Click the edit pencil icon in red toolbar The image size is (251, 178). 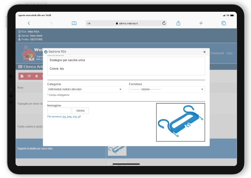(29, 76)
